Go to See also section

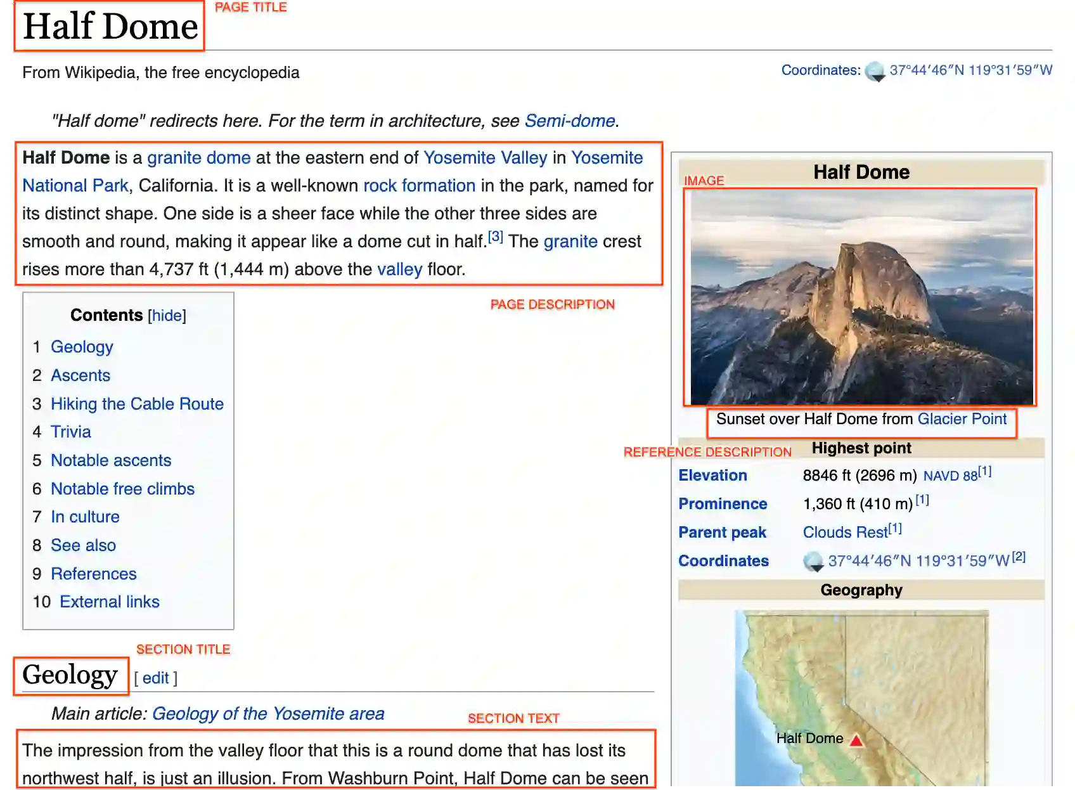83,545
